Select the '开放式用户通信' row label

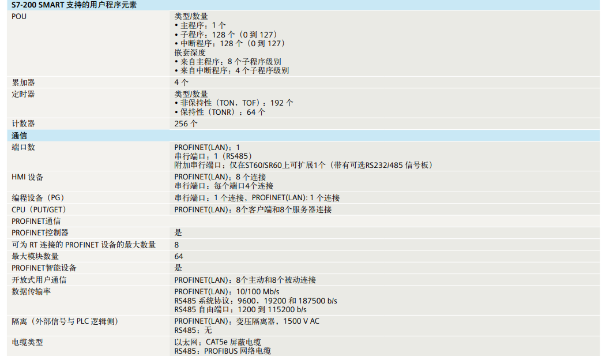point(39,280)
